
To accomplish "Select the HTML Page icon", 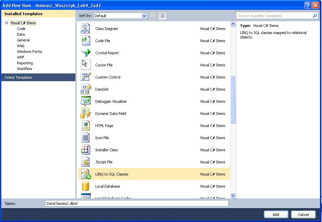I will pos(85,126).
